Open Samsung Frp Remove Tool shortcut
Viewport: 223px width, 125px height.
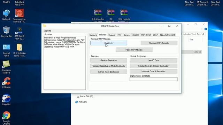tap(20, 16)
